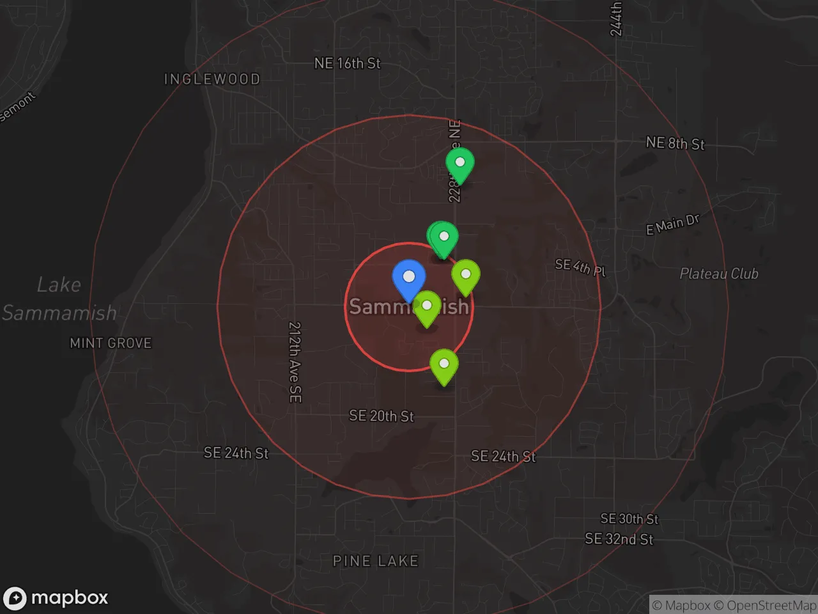Click the Mapbox logo
This screenshot has width=818, height=614.
(x=56, y=598)
